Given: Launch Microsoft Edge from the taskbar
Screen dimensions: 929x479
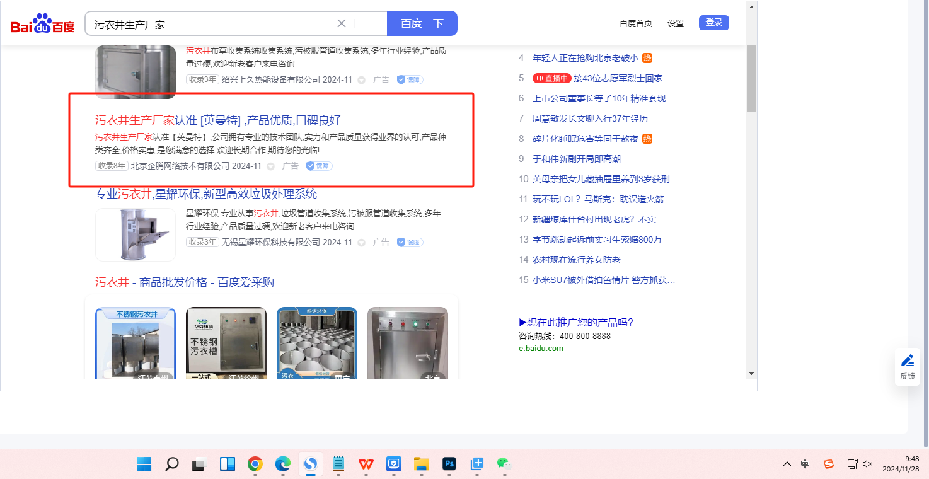Looking at the screenshot, I should [x=283, y=465].
